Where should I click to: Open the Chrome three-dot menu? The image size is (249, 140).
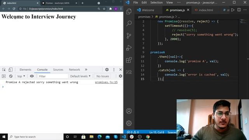[121, 9]
